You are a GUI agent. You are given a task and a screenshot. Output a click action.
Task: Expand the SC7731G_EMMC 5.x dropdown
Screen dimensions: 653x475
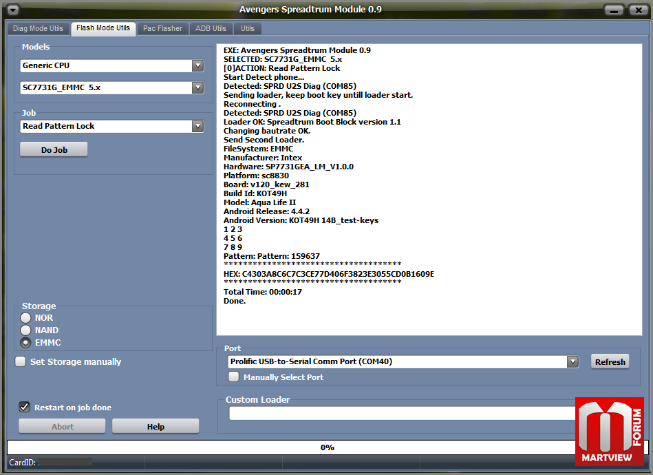click(197, 87)
